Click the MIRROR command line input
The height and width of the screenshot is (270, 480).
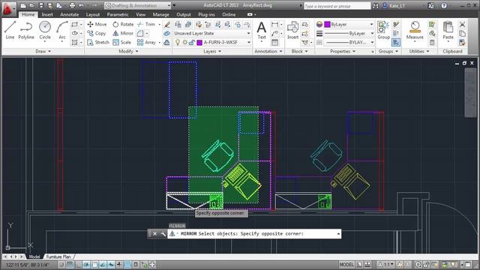(253, 233)
